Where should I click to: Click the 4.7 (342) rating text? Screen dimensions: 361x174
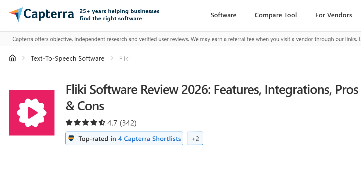click(122, 123)
